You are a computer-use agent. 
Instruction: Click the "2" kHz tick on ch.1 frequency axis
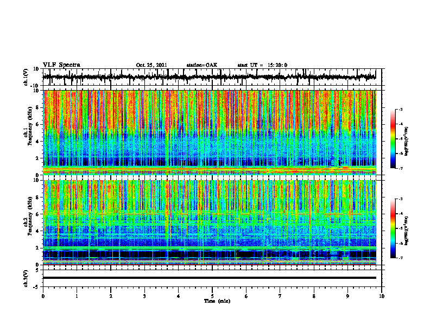tap(38, 158)
